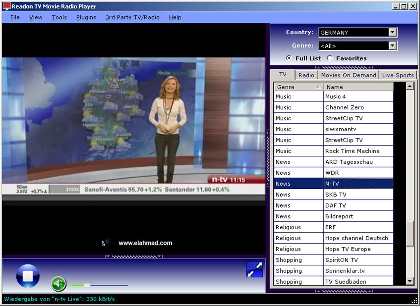Viewport: 420px width, 306px height.
Task: Click the www.elahmad.com link in the video
Action: pos(145,243)
